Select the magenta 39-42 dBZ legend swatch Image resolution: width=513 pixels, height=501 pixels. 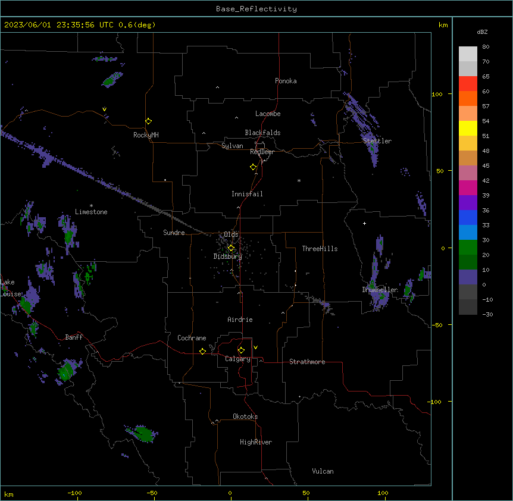(468, 187)
